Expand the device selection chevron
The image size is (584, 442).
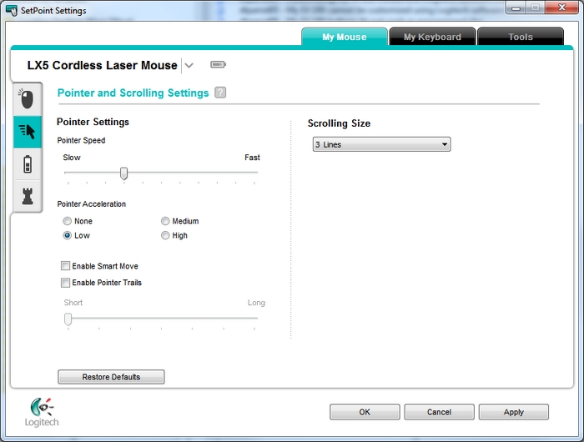pyautogui.click(x=189, y=66)
